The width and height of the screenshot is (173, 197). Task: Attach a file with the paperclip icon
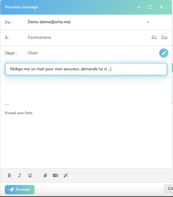(x=45, y=175)
